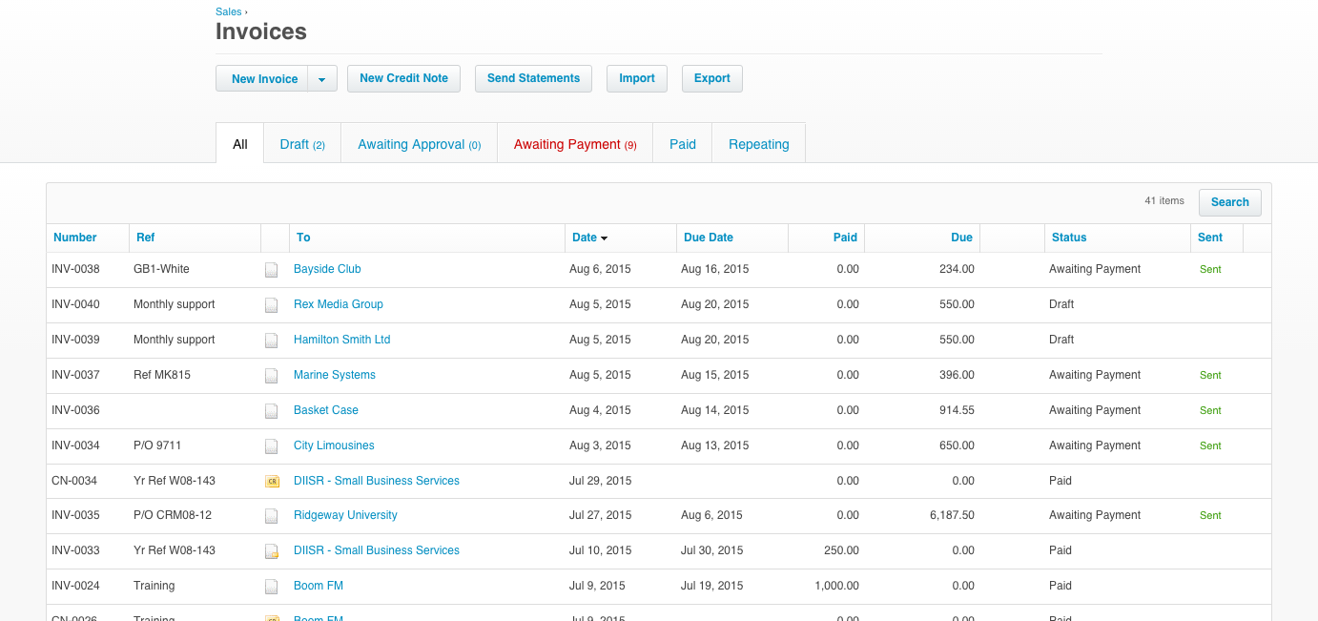
Task: Expand the New Invoice dropdown arrow
Action: click(x=322, y=79)
